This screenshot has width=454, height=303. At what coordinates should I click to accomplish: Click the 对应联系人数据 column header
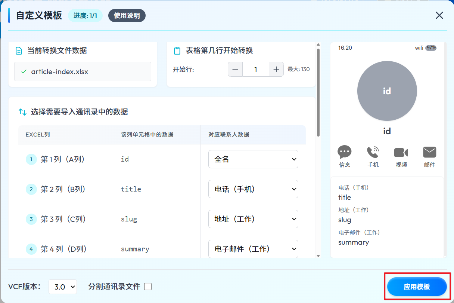click(x=229, y=134)
